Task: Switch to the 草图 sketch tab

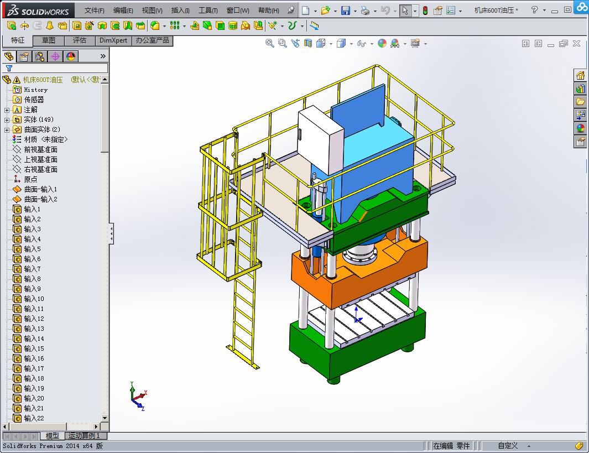Action: pos(49,40)
